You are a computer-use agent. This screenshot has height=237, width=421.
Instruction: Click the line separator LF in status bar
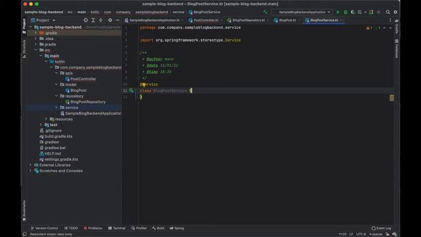pyautogui.click(x=351, y=234)
